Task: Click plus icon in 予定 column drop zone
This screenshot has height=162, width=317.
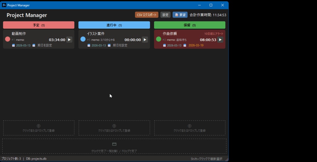Action: (x=39, y=126)
